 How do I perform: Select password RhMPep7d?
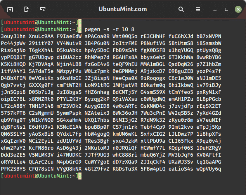coord(97,57)
